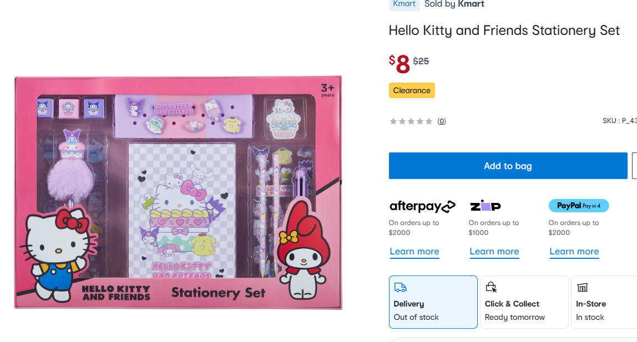This screenshot has width=637, height=342.
Task: Click the five-star rating icons
Action: tap(411, 121)
